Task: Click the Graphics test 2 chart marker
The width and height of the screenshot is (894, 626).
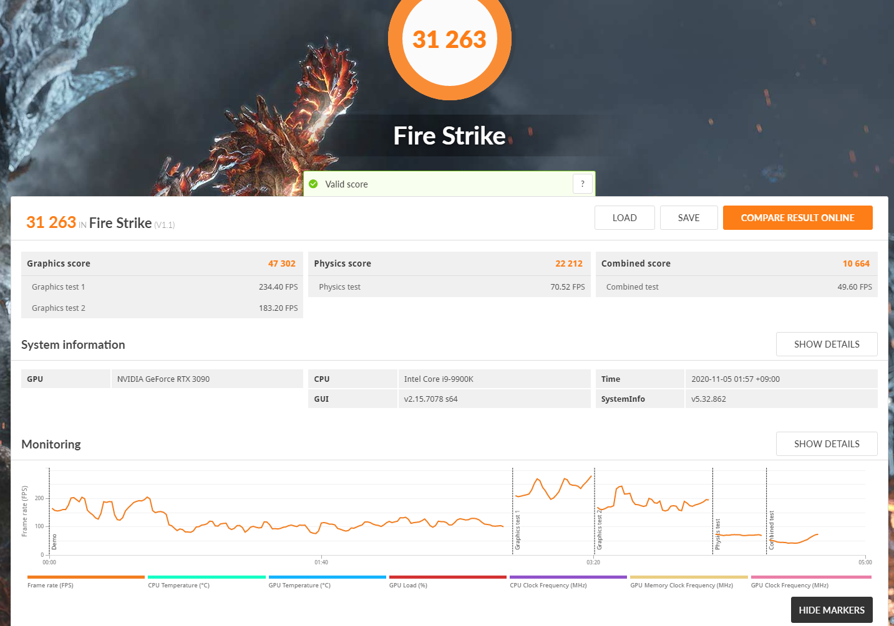Action: tap(600, 529)
